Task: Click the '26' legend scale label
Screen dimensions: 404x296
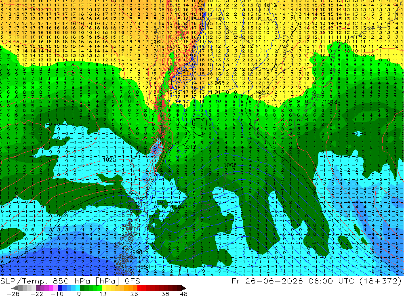Action: (x=134, y=294)
